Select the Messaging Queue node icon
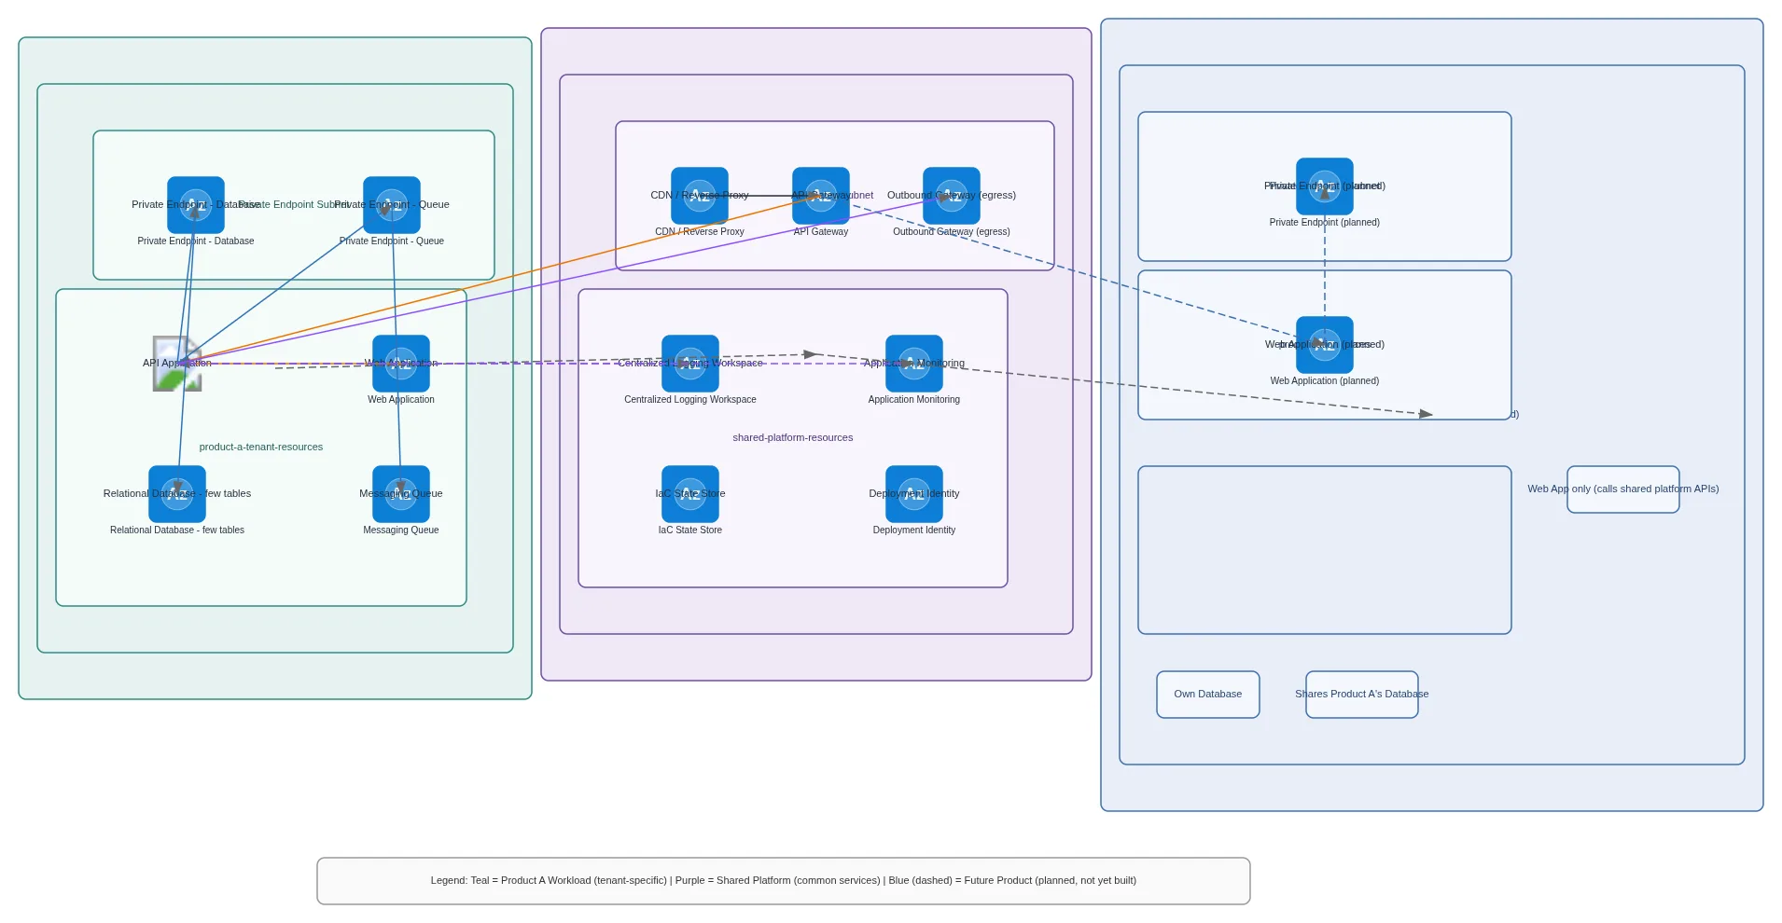This screenshot has width=1782, height=923. pyautogui.click(x=401, y=494)
